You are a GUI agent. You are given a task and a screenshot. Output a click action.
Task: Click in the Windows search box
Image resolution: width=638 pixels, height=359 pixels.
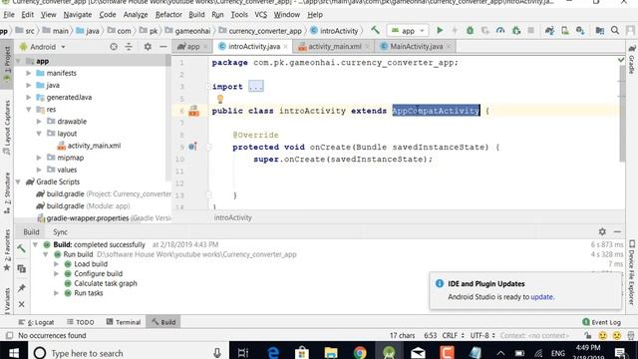click(128, 353)
